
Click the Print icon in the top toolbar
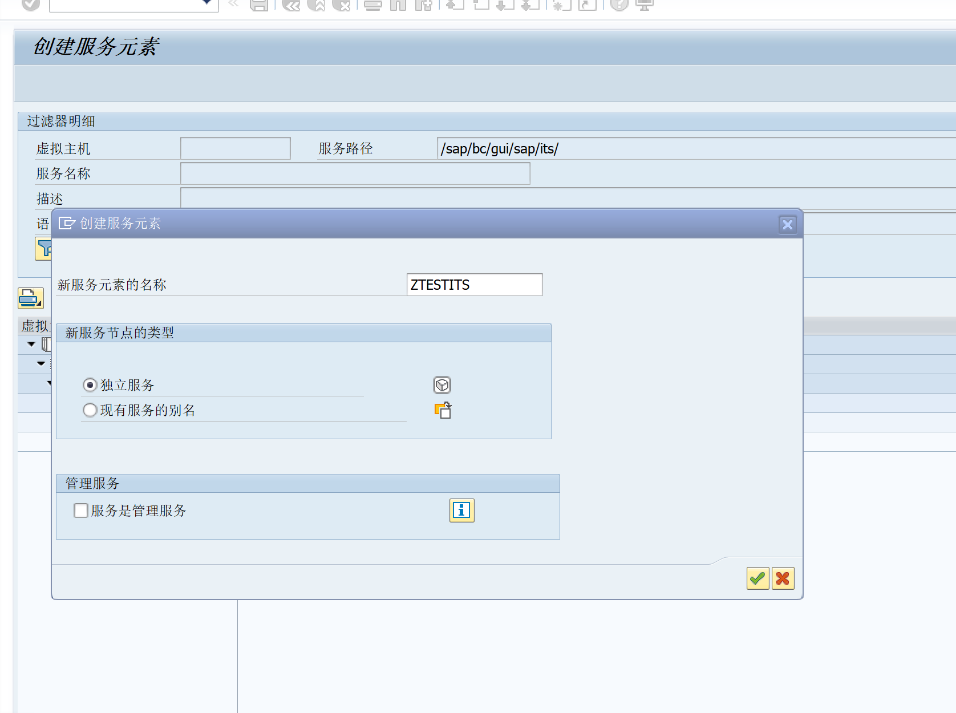[372, 5]
